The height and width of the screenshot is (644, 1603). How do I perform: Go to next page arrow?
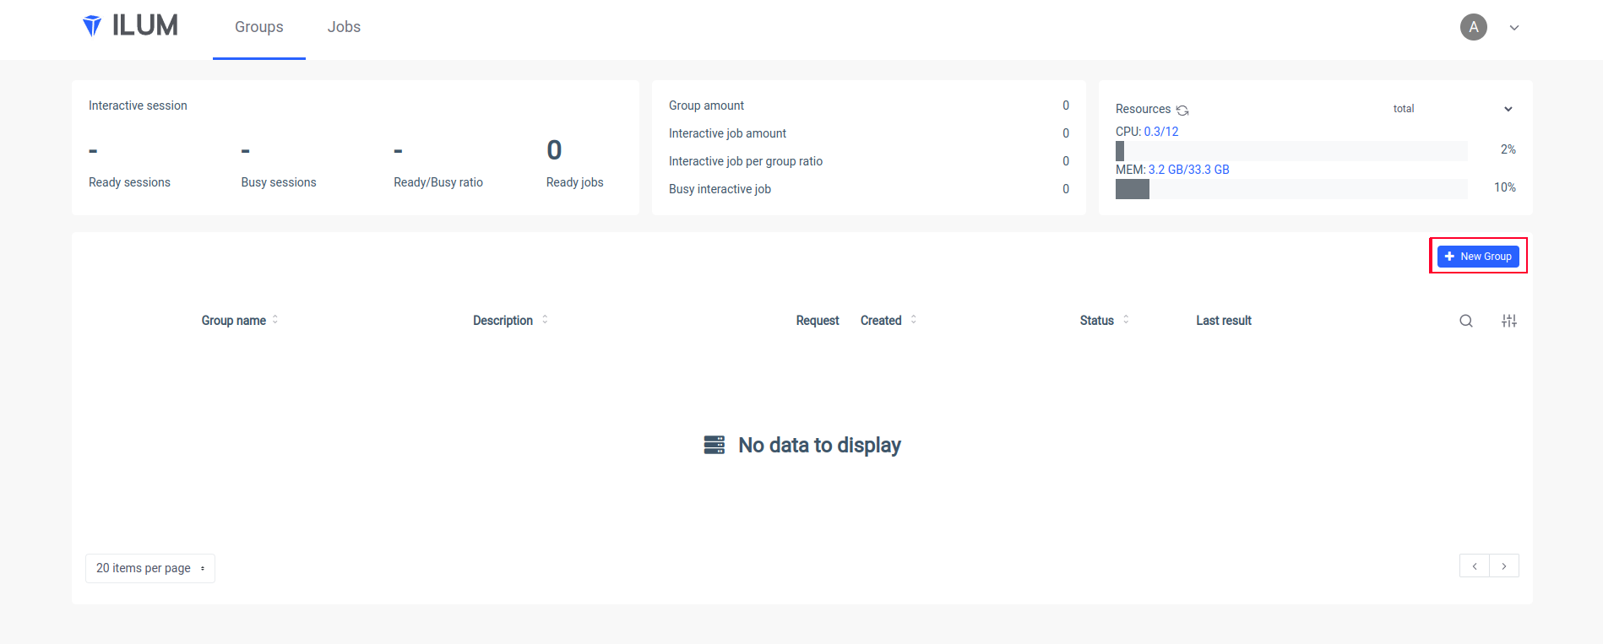1504,566
